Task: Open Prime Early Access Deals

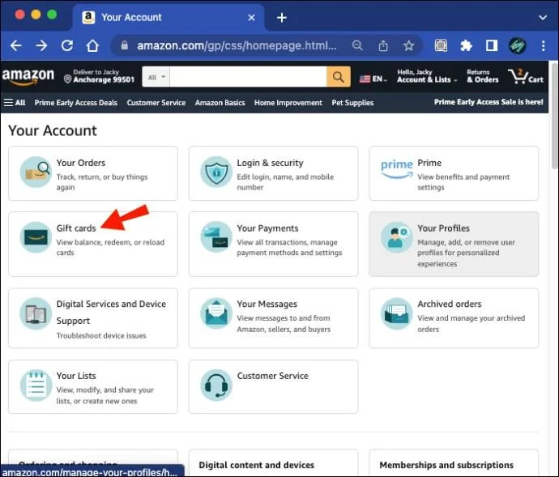Action: 75,103
